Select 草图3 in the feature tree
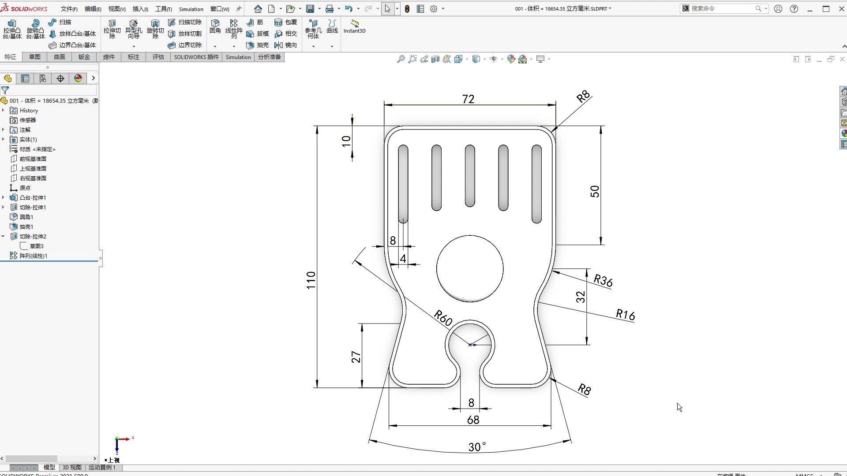847x476 pixels. coord(37,246)
